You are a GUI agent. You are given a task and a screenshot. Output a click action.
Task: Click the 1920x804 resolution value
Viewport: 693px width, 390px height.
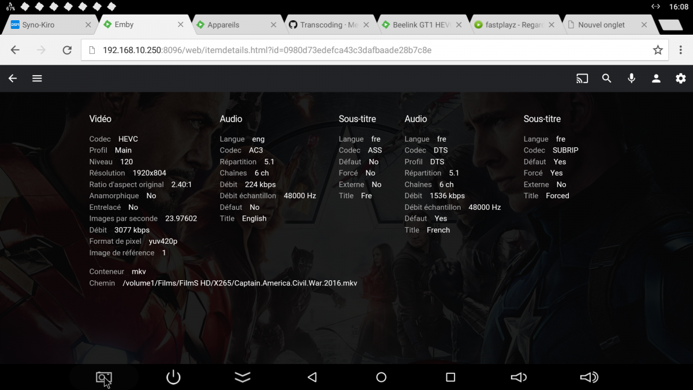pyautogui.click(x=150, y=173)
